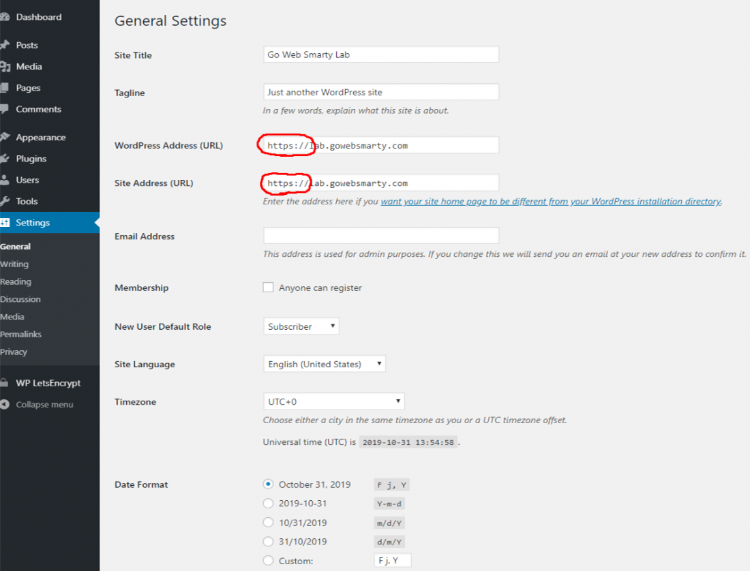Image resolution: width=750 pixels, height=571 pixels.
Task: Open the Appearance menu
Action: point(41,138)
